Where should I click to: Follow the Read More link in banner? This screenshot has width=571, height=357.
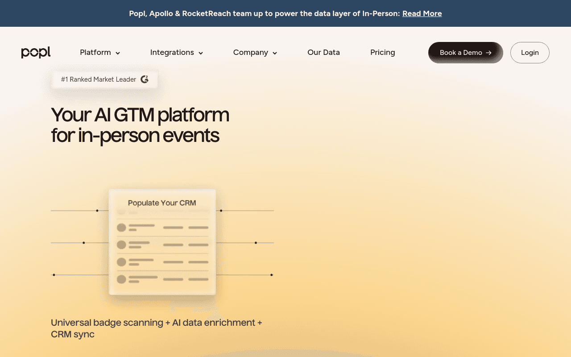[422, 13]
